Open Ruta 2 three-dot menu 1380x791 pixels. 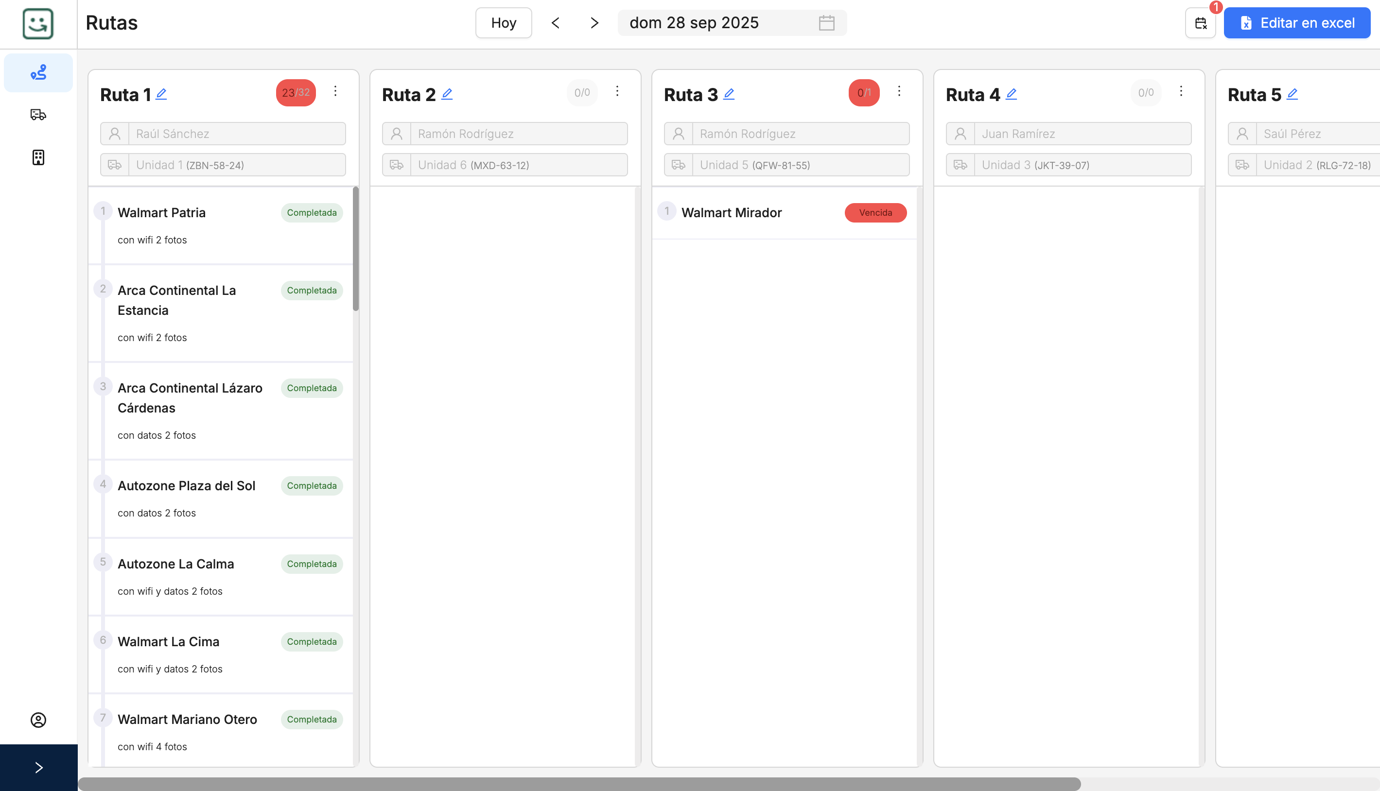pos(617,92)
